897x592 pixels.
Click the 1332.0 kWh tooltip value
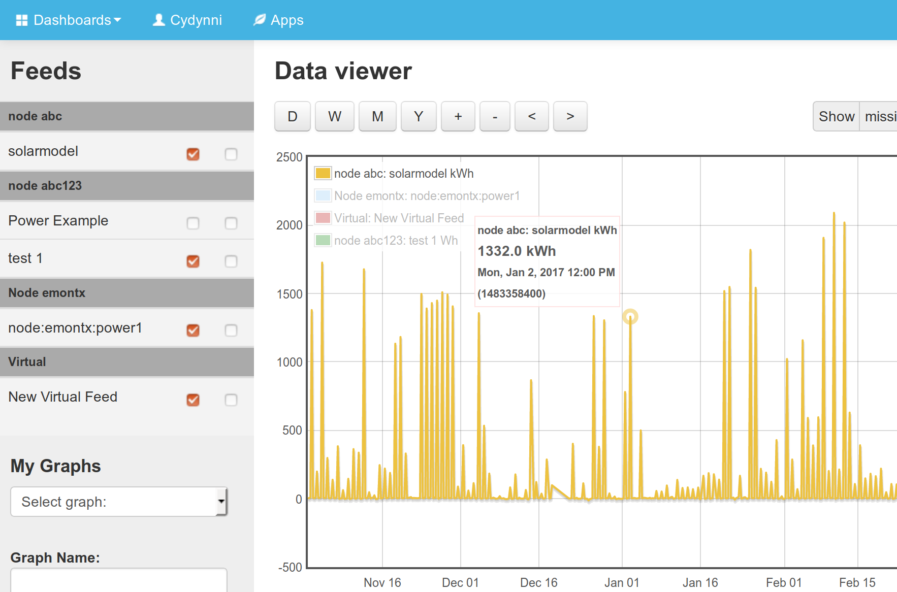pyautogui.click(x=517, y=251)
